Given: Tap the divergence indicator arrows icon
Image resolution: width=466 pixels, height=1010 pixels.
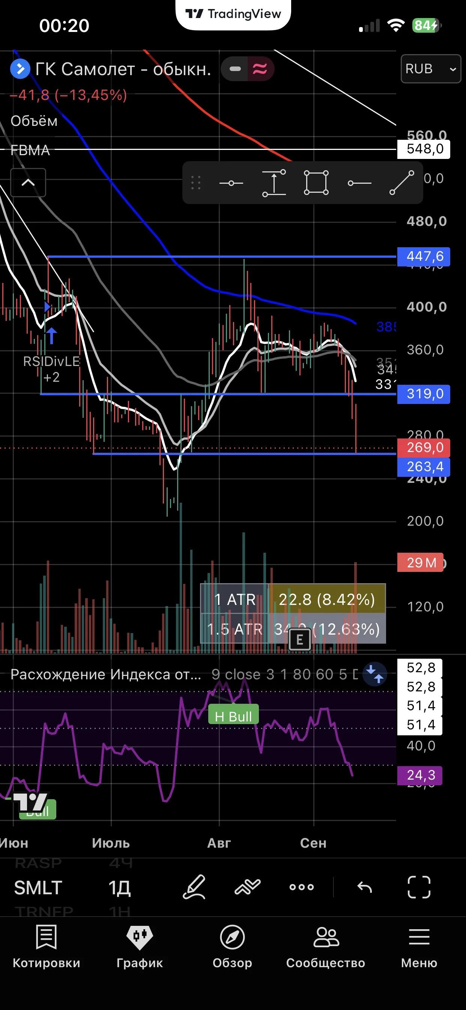Looking at the screenshot, I should [375, 674].
